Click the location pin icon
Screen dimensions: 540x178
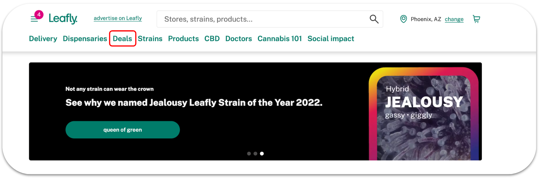[403, 19]
